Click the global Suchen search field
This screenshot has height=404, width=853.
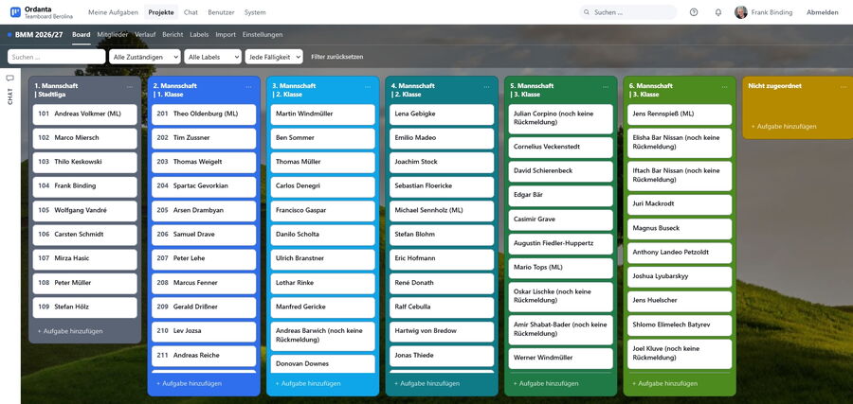coord(628,12)
